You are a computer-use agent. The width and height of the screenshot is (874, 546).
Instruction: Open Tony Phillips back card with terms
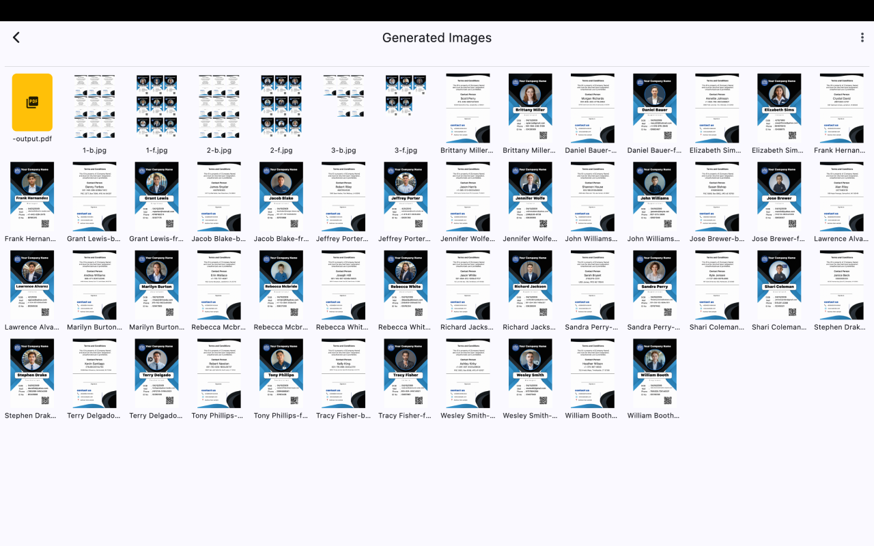(219, 373)
